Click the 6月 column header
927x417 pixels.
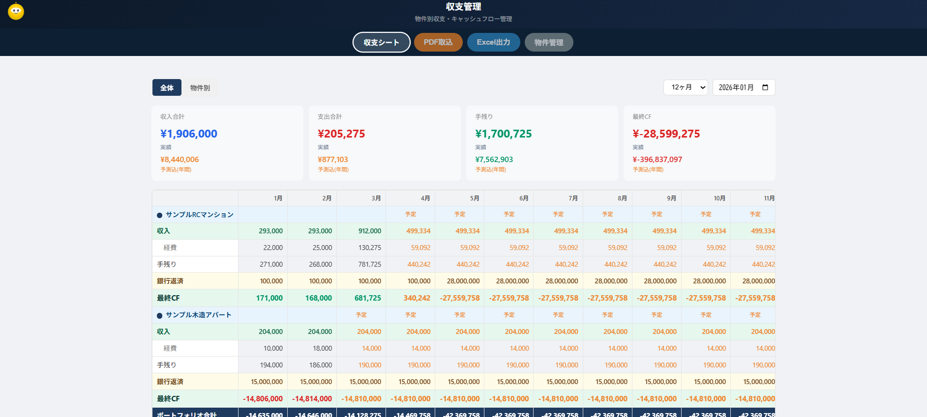pyautogui.click(x=509, y=198)
